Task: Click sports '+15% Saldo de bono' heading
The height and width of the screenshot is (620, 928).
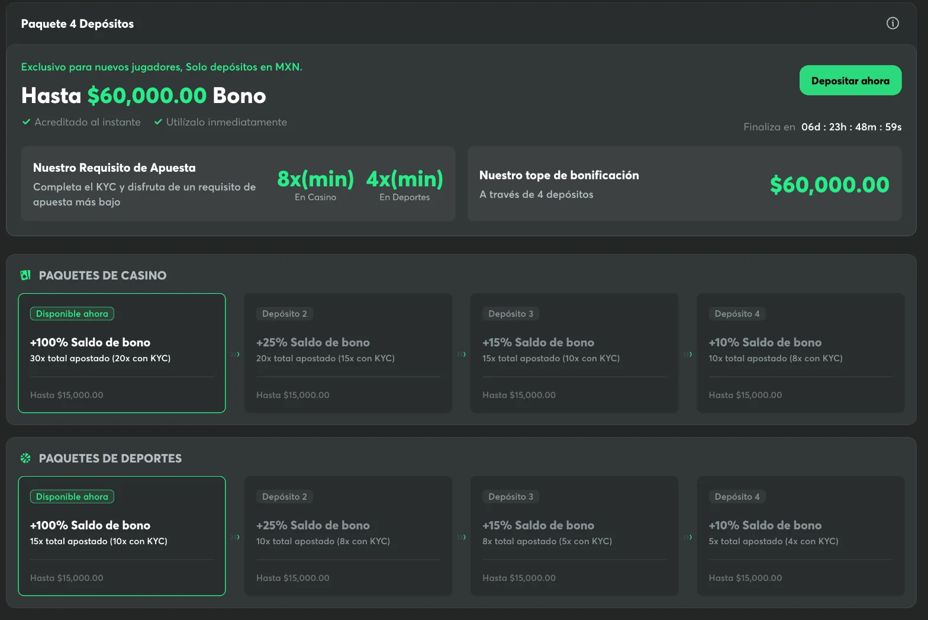Action: click(539, 525)
